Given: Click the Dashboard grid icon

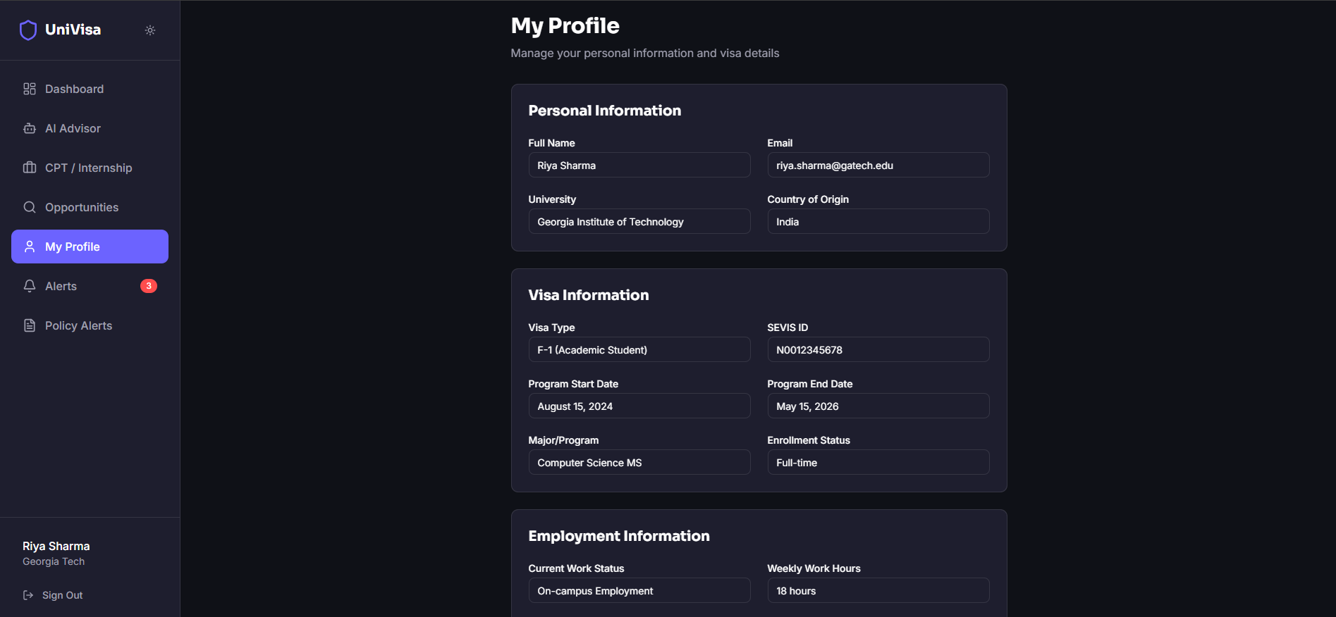Looking at the screenshot, I should point(30,89).
